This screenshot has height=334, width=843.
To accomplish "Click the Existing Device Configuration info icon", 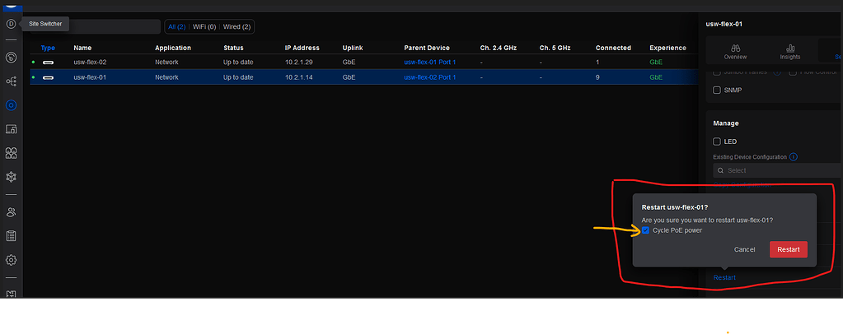I will [794, 157].
